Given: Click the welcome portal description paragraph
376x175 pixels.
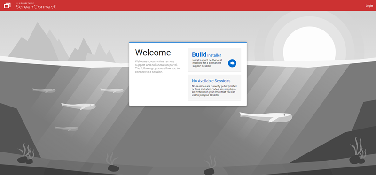Looking at the screenshot, I should tap(157, 67).
